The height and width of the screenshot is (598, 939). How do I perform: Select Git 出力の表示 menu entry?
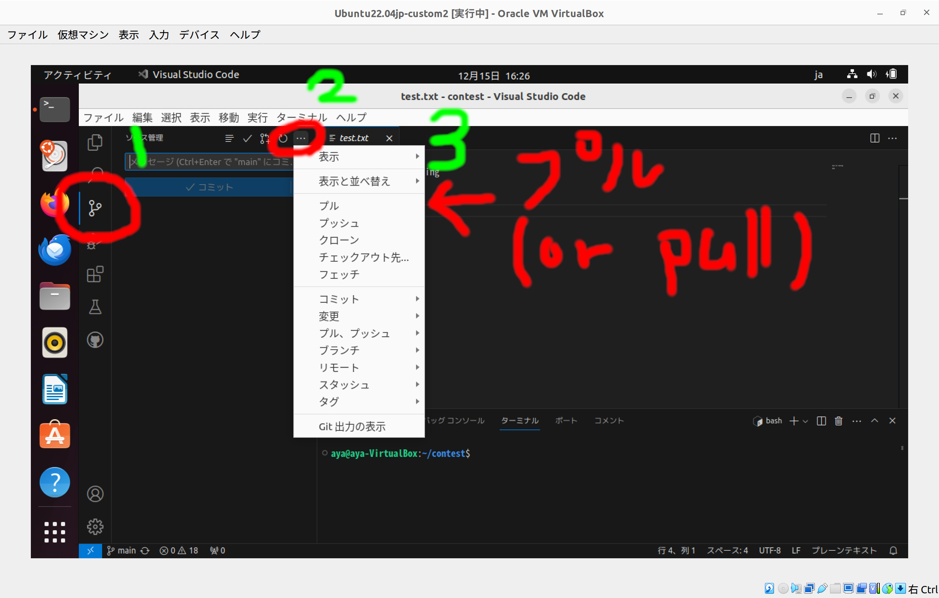[359, 426]
